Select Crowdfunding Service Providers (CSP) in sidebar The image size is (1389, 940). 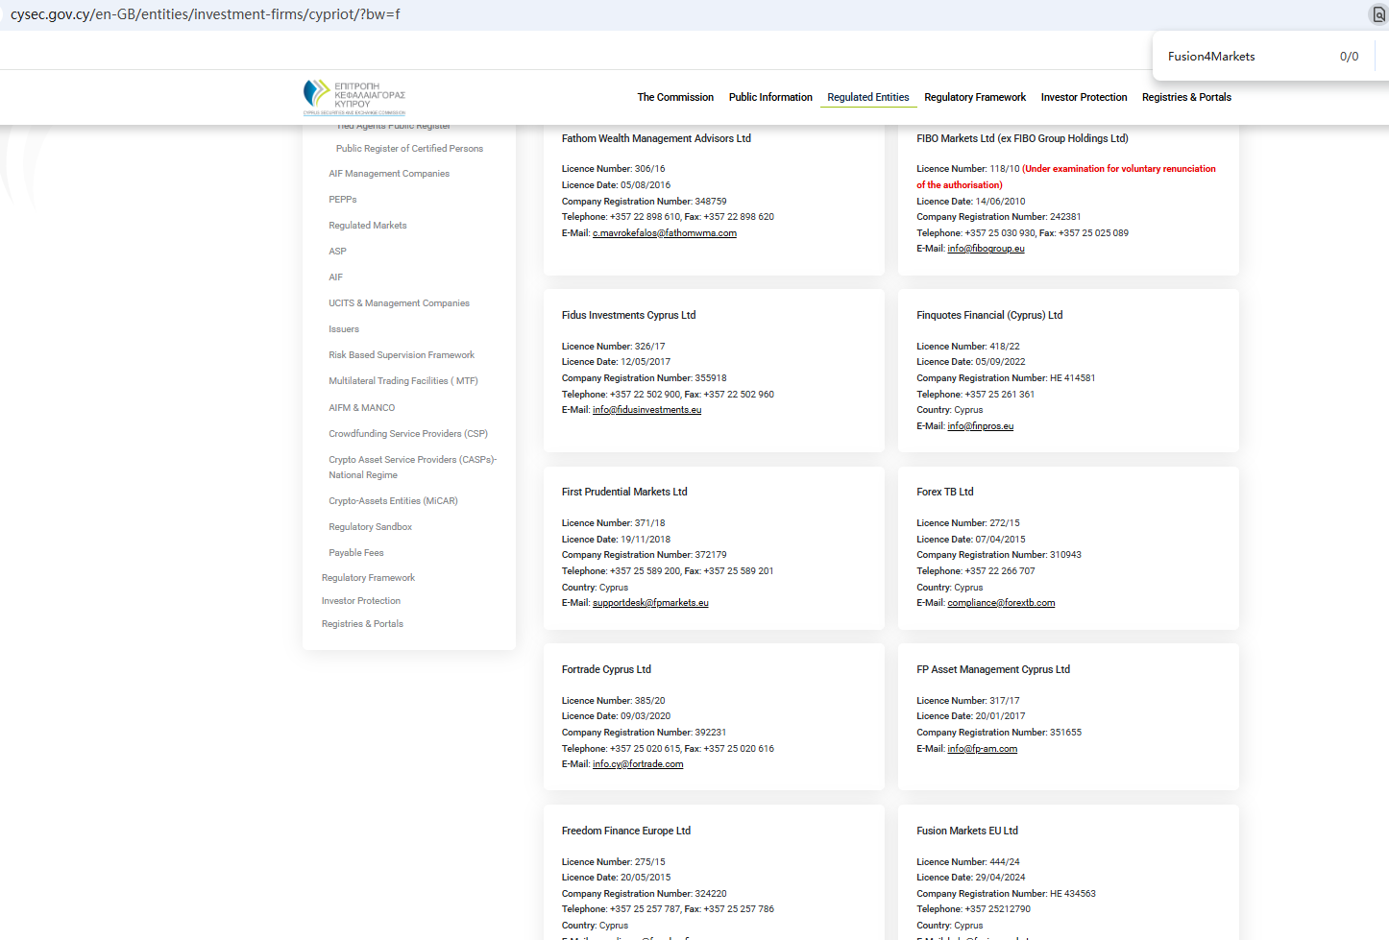click(x=408, y=434)
